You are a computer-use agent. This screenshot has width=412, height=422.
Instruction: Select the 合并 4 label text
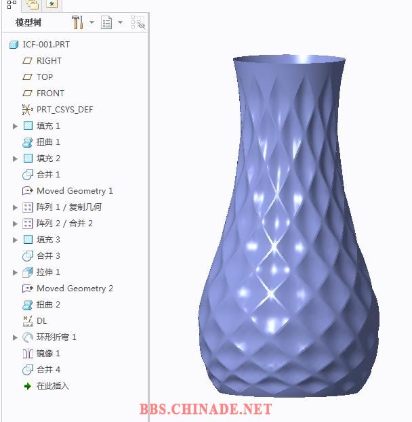pyautogui.click(x=48, y=370)
